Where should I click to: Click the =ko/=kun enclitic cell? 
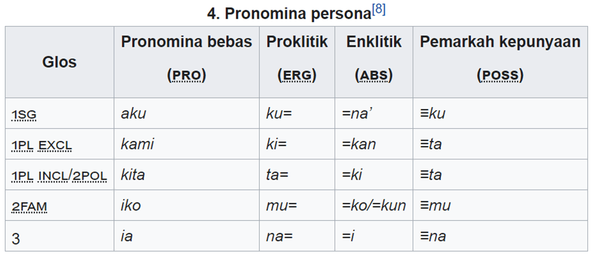coord(373,206)
